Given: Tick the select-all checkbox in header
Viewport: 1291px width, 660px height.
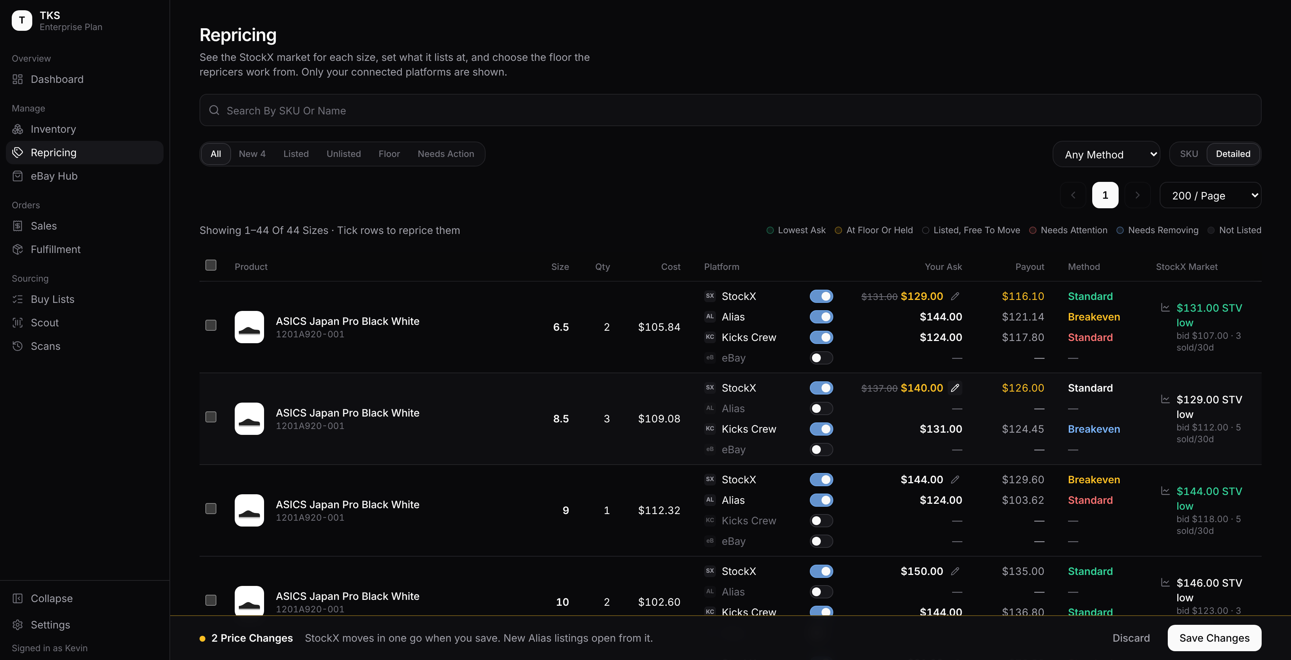Looking at the screenshot, I should (211, 265).
